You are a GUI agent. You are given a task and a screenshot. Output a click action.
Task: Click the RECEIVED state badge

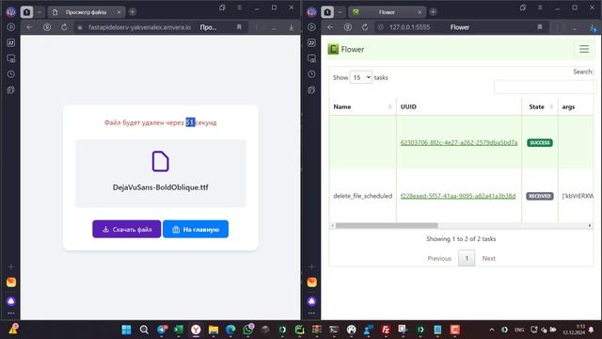[539, 196]
